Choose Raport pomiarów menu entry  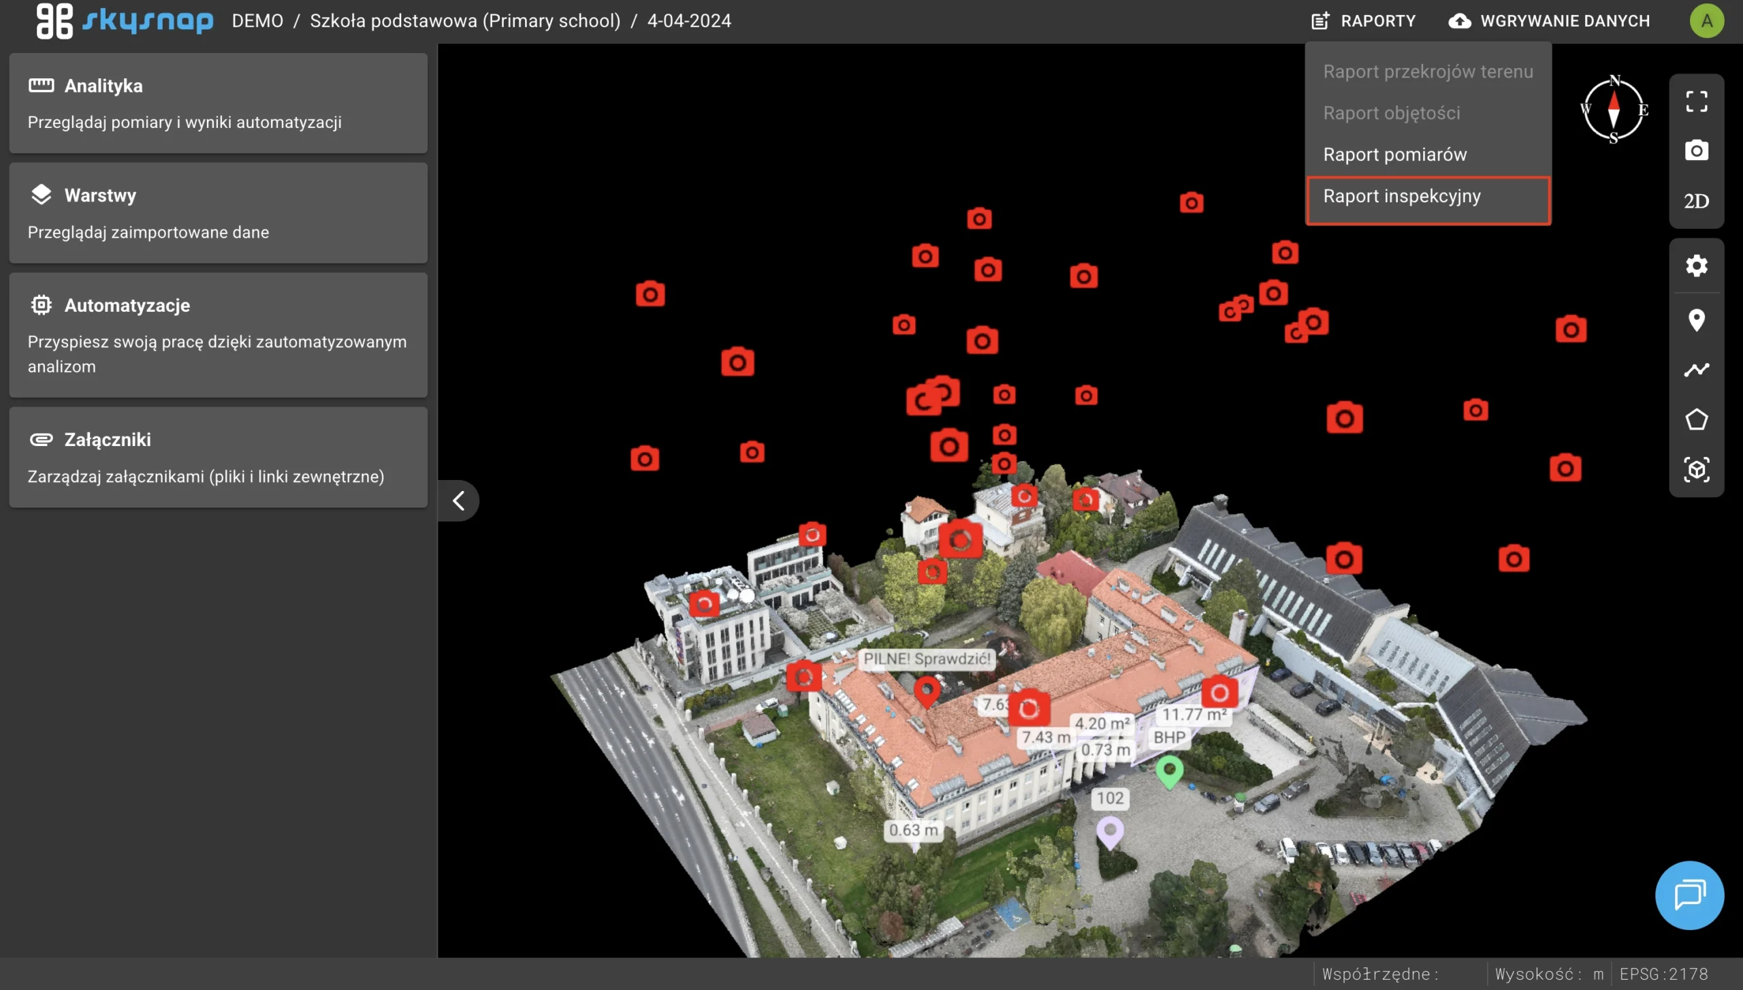[1394, 155]
